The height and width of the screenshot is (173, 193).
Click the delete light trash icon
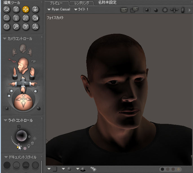pos(32,143)
